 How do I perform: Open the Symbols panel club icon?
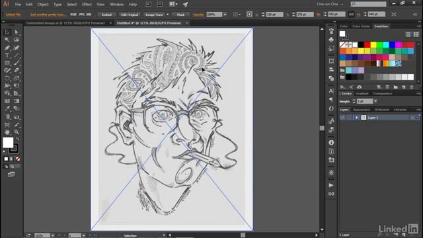click(x=331, y=40)
